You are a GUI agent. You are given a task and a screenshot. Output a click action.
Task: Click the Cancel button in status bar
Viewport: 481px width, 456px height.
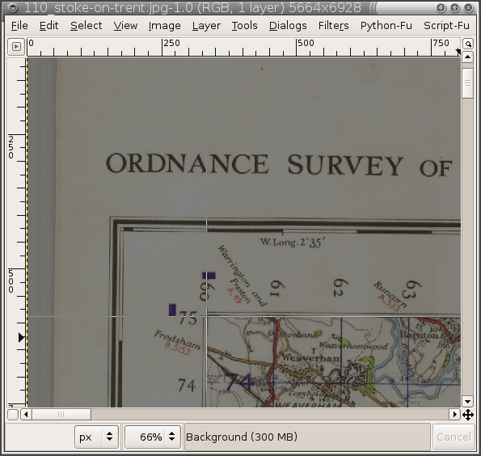[454, 437]
